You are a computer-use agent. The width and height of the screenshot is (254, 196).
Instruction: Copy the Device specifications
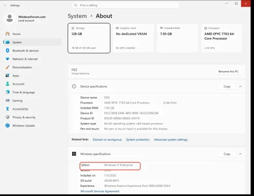point(227,86)
